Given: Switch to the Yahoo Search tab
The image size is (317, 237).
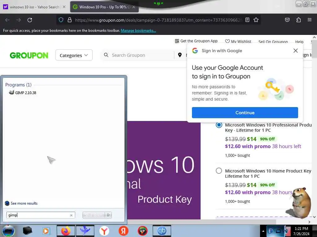Looking at the screenshot, I should click(x=34, y=7).
